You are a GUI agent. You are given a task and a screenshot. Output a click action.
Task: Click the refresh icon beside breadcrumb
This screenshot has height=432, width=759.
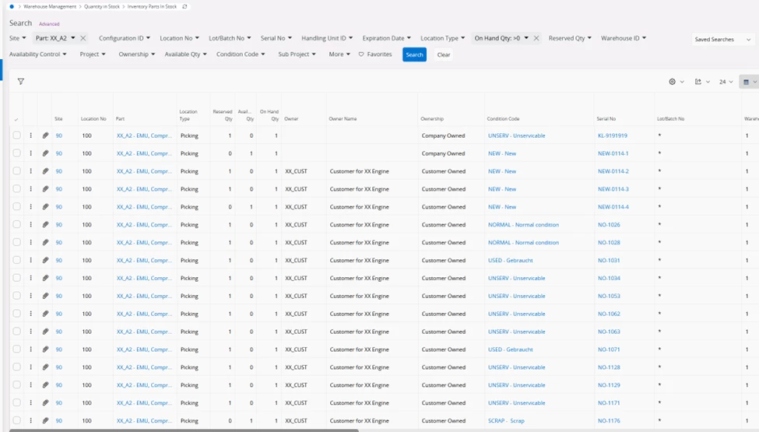pyautogui.click(x=184, y=7)
